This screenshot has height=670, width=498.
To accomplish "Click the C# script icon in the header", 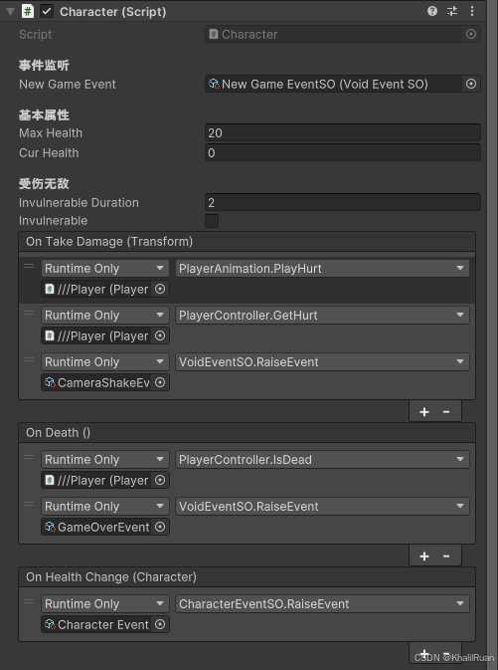I will point(28,12).
